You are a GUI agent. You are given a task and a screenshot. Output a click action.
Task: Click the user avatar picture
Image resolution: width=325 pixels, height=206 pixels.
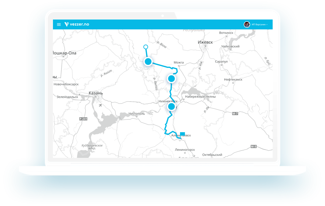click(x=247, y=24)
